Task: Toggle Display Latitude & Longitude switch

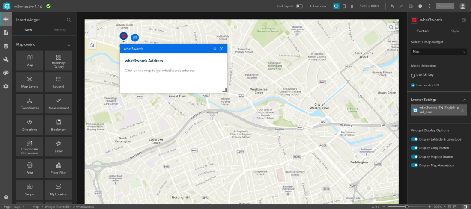Action: pos(414,139)
